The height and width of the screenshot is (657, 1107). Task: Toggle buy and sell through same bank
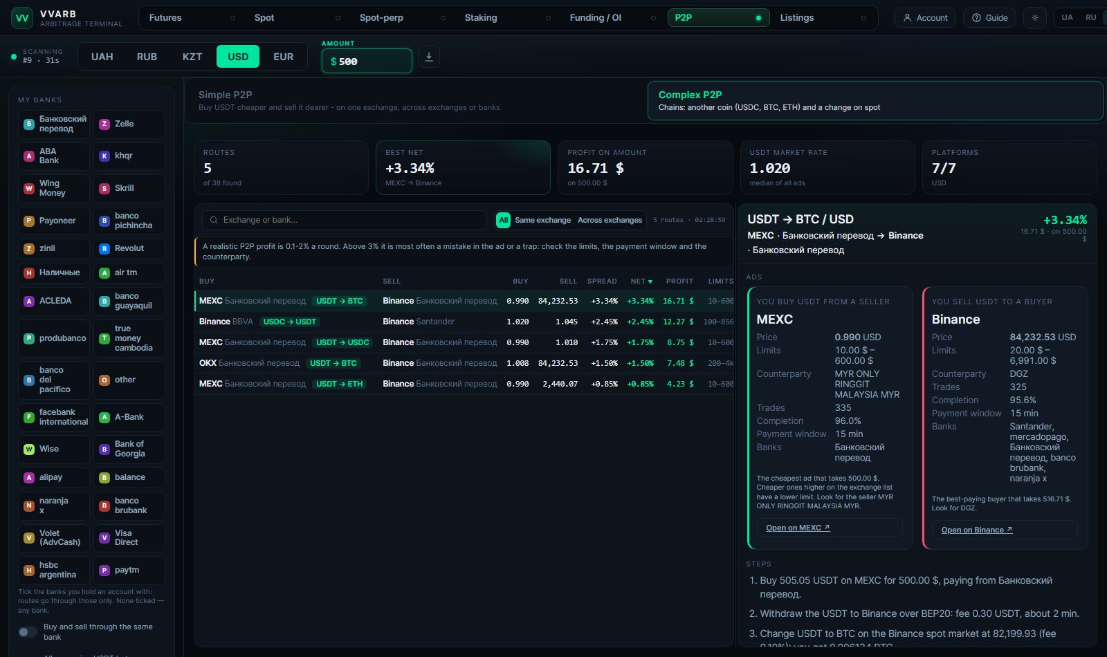click(28, 632)
